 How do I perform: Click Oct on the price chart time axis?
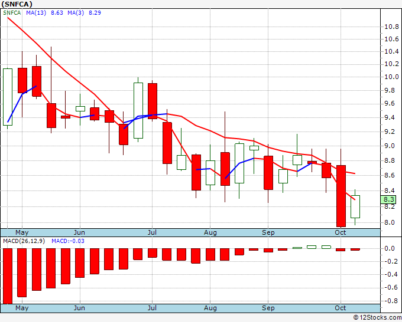coord(341,232)
